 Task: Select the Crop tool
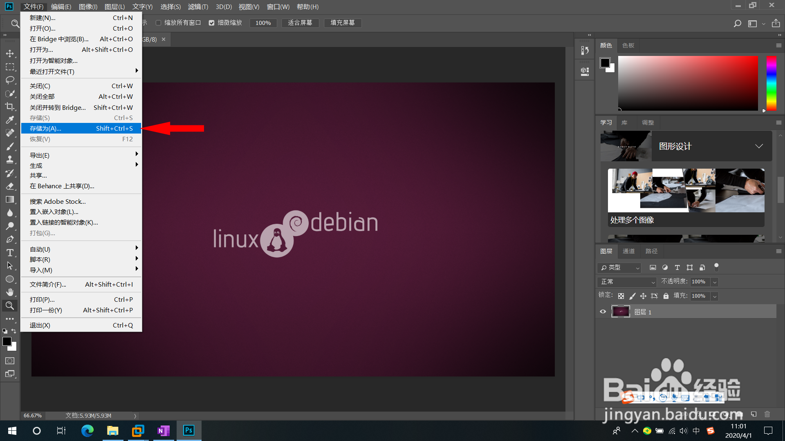click(10, 107)
